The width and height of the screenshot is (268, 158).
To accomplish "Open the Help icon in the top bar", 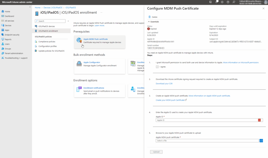I will coord(228,2).
